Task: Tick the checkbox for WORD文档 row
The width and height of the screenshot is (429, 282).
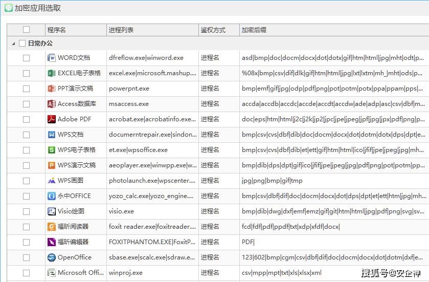Action: tap(27, 58)
